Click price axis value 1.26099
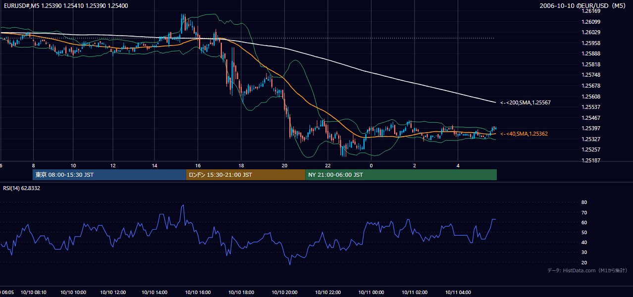This screenshot has height=297, width=633. tap(591, 22)
